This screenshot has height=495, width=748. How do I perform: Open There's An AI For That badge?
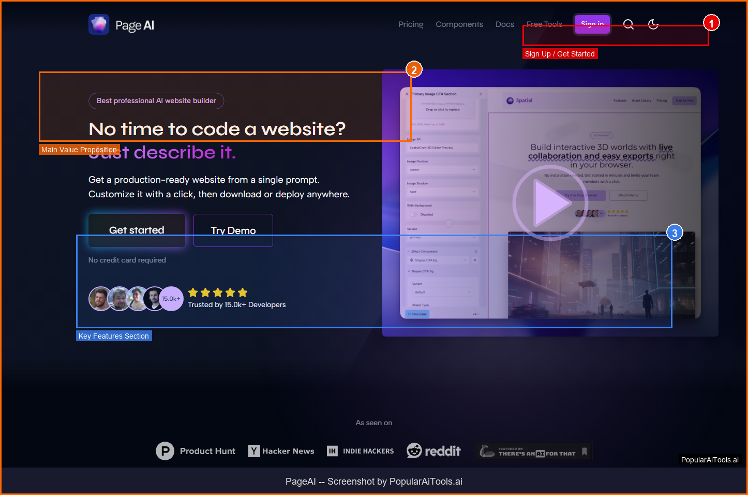[534, 452]
